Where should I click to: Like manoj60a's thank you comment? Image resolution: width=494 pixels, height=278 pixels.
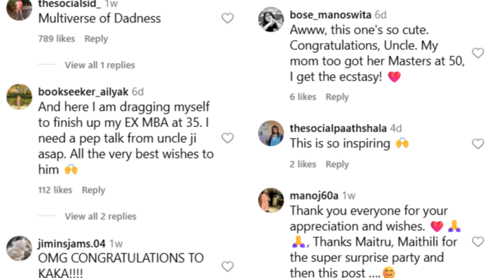pos(478,241)
